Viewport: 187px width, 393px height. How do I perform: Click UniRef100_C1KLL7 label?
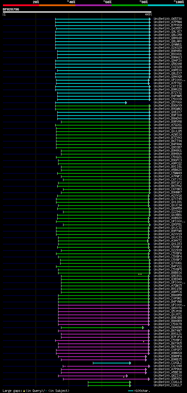(x=168, y=385)
